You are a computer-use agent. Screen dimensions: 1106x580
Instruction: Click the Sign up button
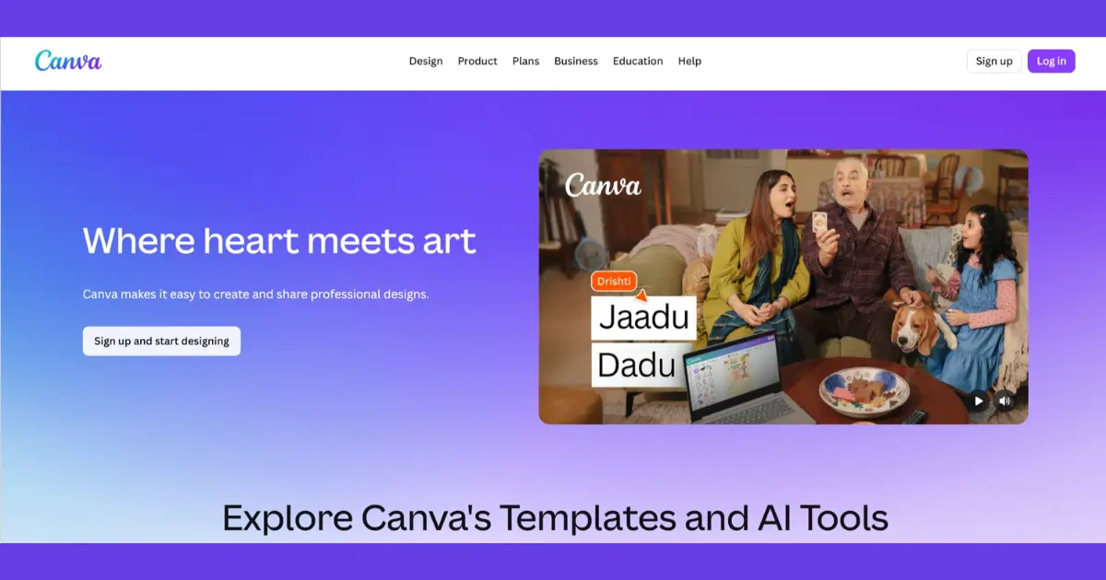coord(994,61)
